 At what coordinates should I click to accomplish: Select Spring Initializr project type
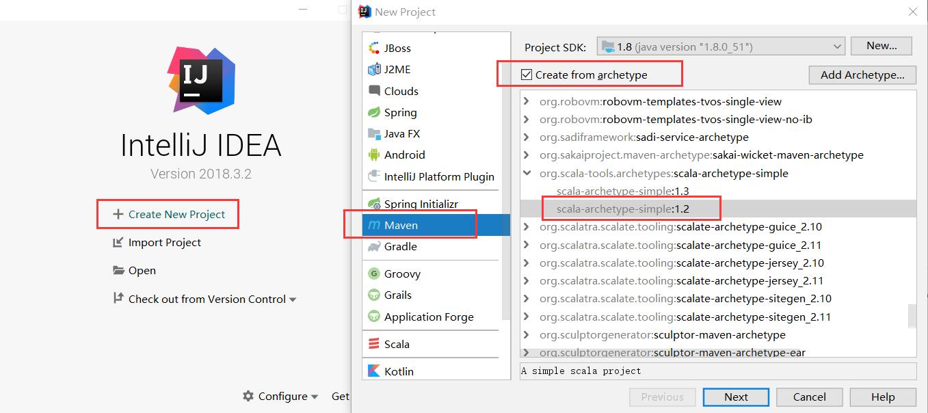(x=432, y=204)
